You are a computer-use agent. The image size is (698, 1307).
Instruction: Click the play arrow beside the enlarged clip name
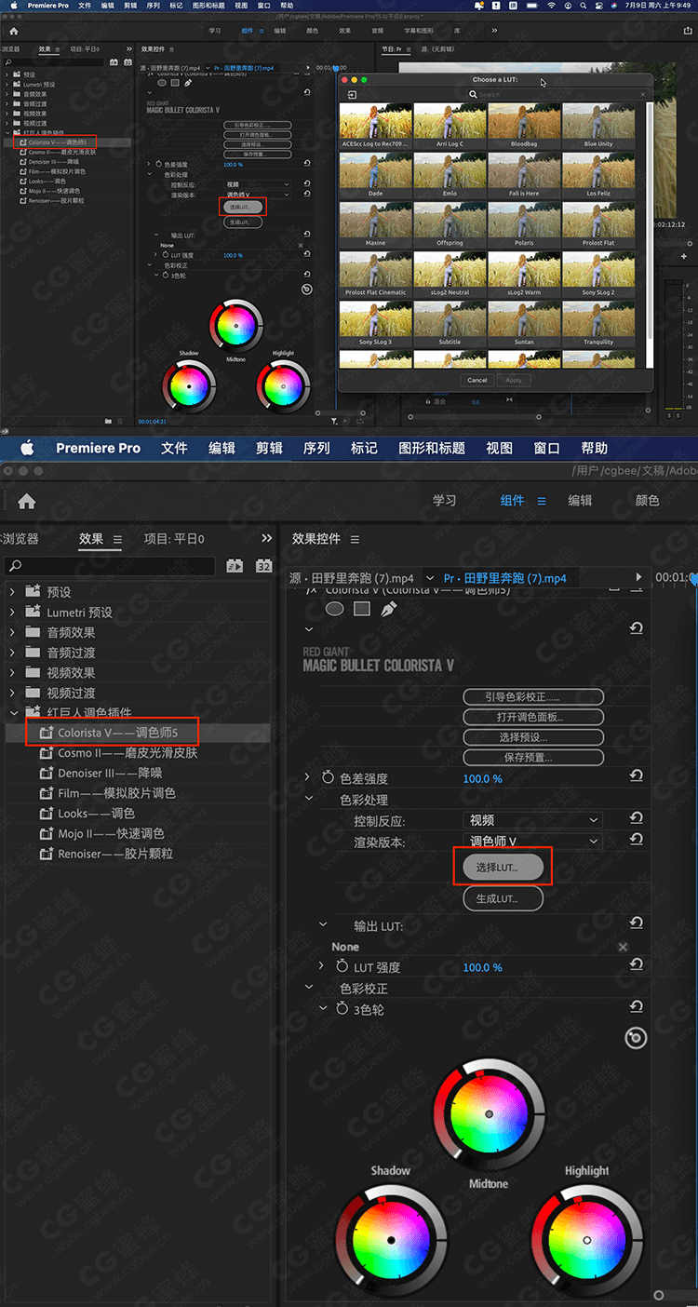click(638, 578)
